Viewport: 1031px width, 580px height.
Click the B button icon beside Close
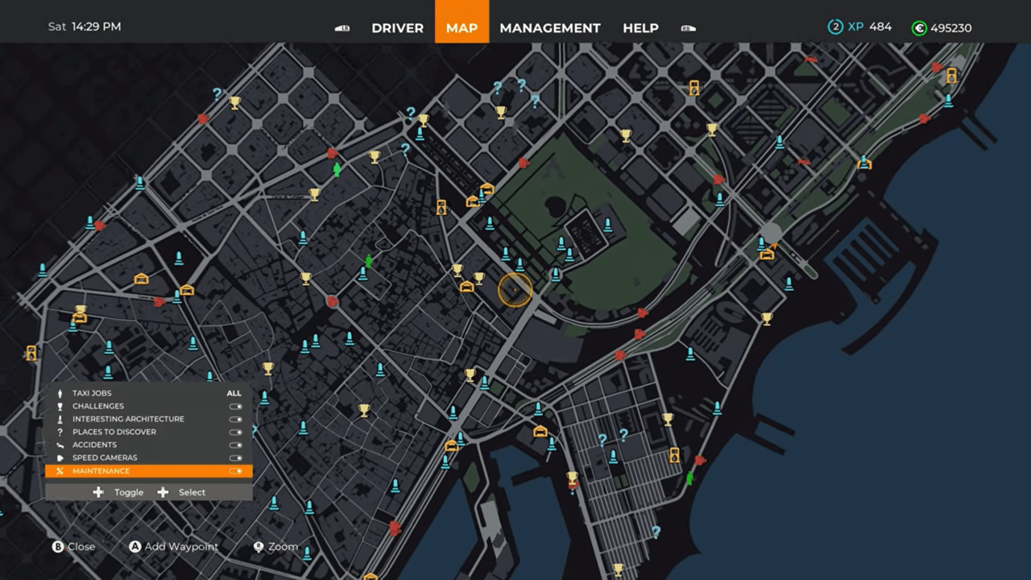click(x=58, y=546)
